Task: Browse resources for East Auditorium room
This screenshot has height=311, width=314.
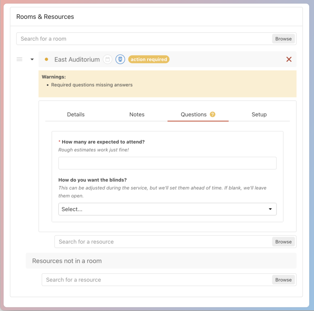Action: pos(283,242)
